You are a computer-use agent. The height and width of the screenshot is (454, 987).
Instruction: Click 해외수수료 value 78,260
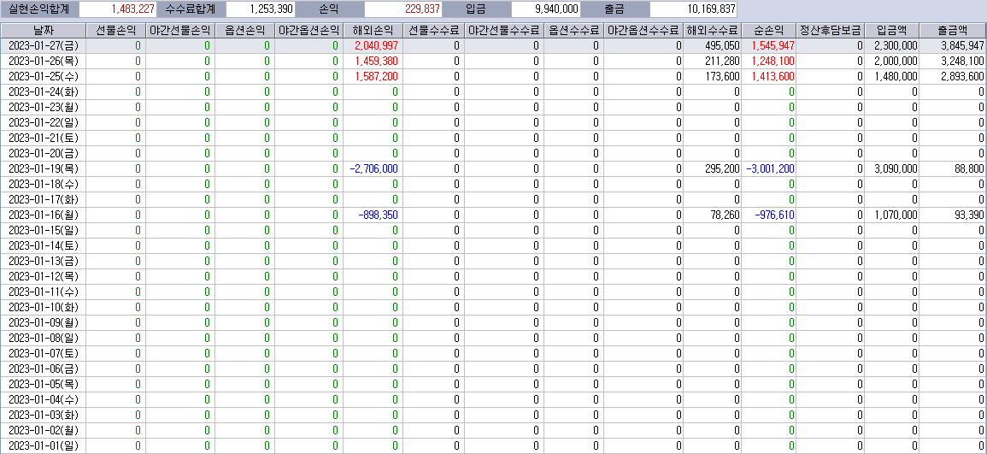(726, 215)
